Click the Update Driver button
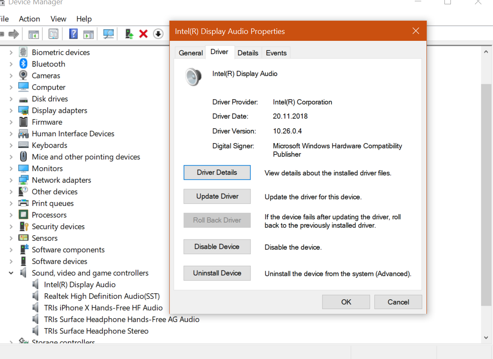 [217, 196]
